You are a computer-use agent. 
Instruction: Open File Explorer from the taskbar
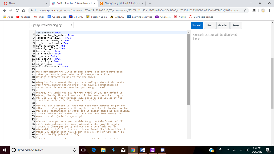pyautogui.click(x=104, y=150)
